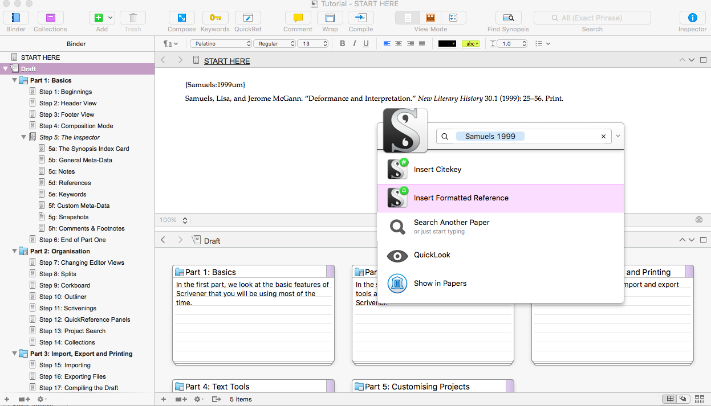Click the Keywords key icon
The image size is (711, 406).
click(x=215, y=18)
